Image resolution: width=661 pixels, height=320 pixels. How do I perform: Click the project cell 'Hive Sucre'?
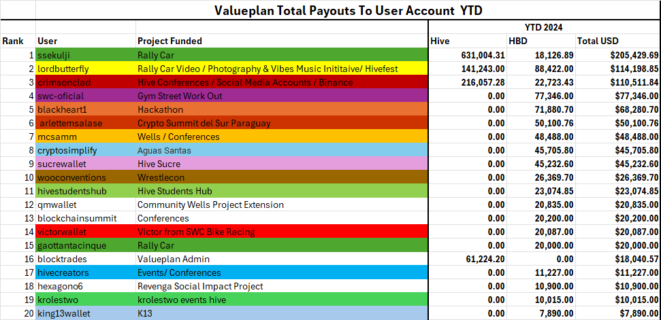tap(282, 164)
